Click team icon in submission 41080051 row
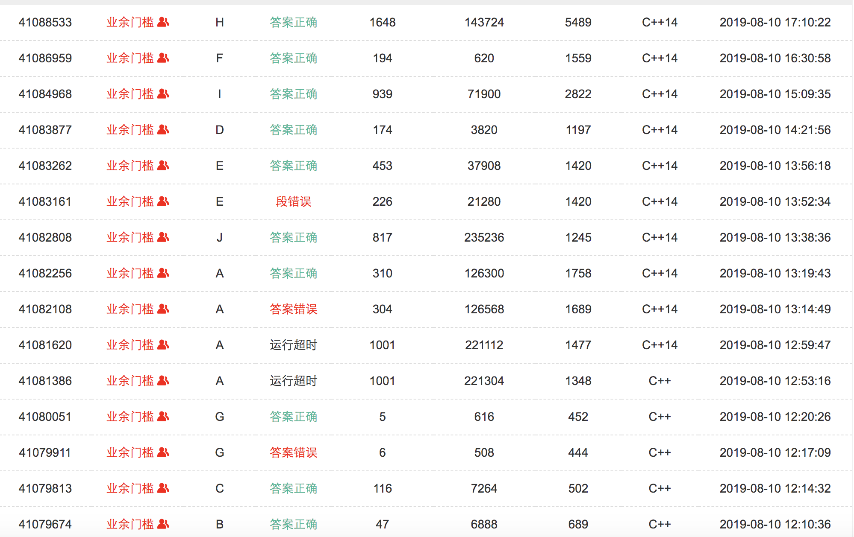Image resolution: width=854 pixels, height=537 pixels. (x=163, y=417)
